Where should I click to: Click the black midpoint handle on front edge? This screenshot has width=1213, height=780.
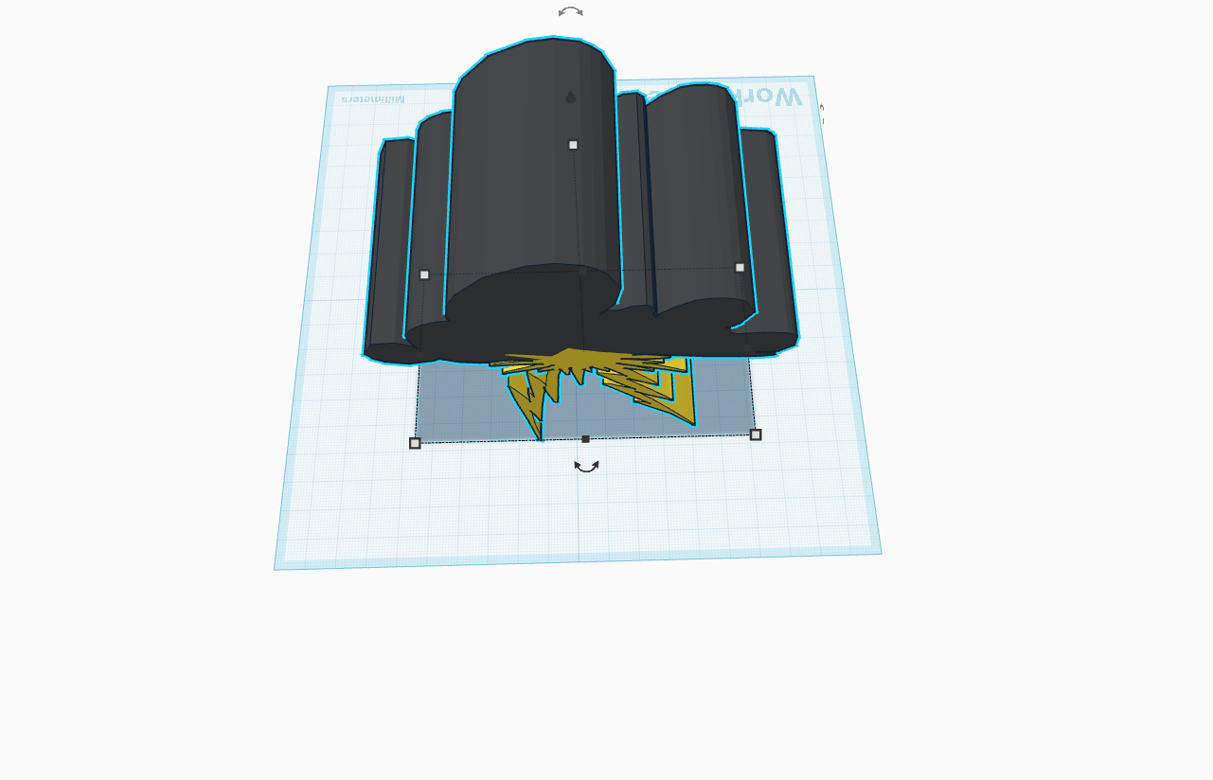[585, 439]
